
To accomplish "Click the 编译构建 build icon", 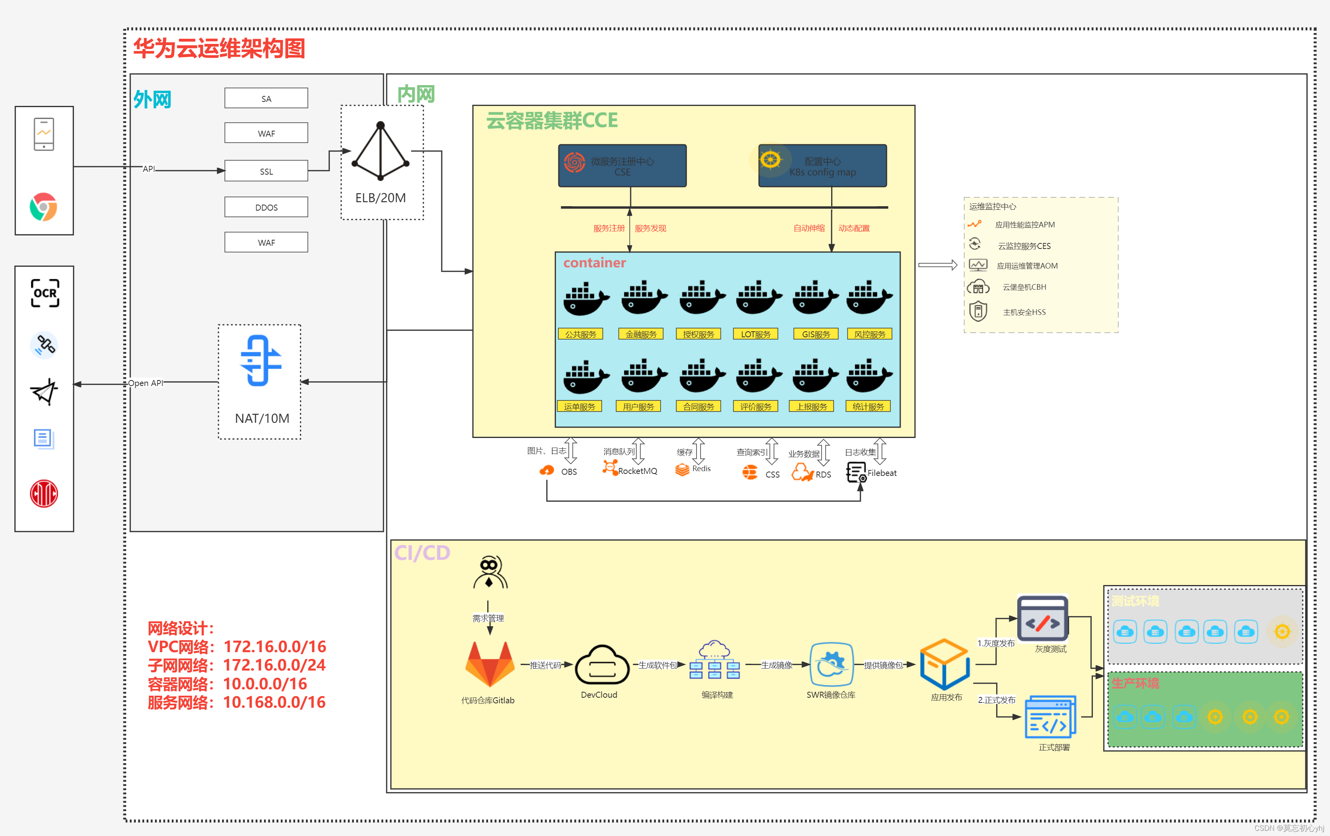I will 715,660.
